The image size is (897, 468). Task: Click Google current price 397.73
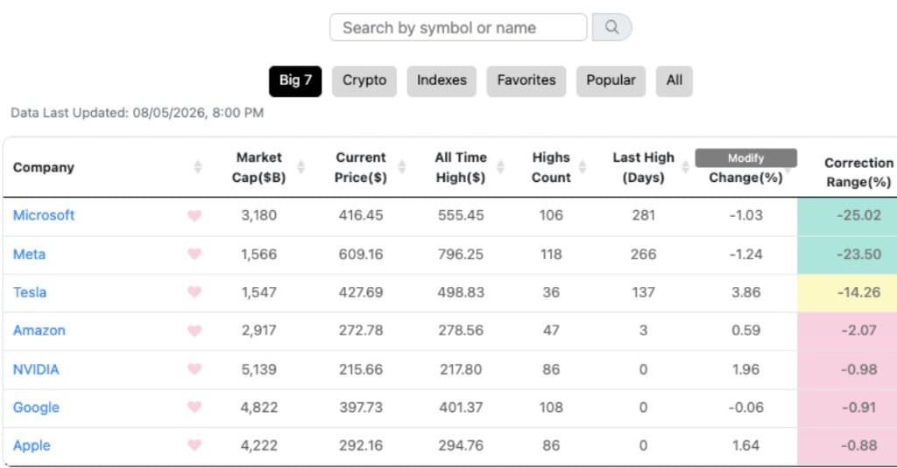tap(361, 408)
